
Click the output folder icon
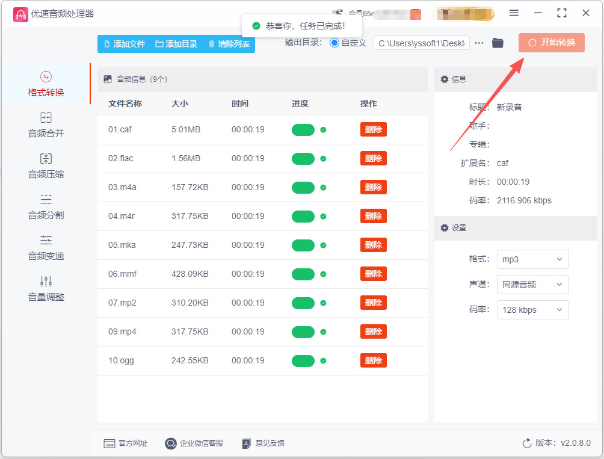coord(498,43)
